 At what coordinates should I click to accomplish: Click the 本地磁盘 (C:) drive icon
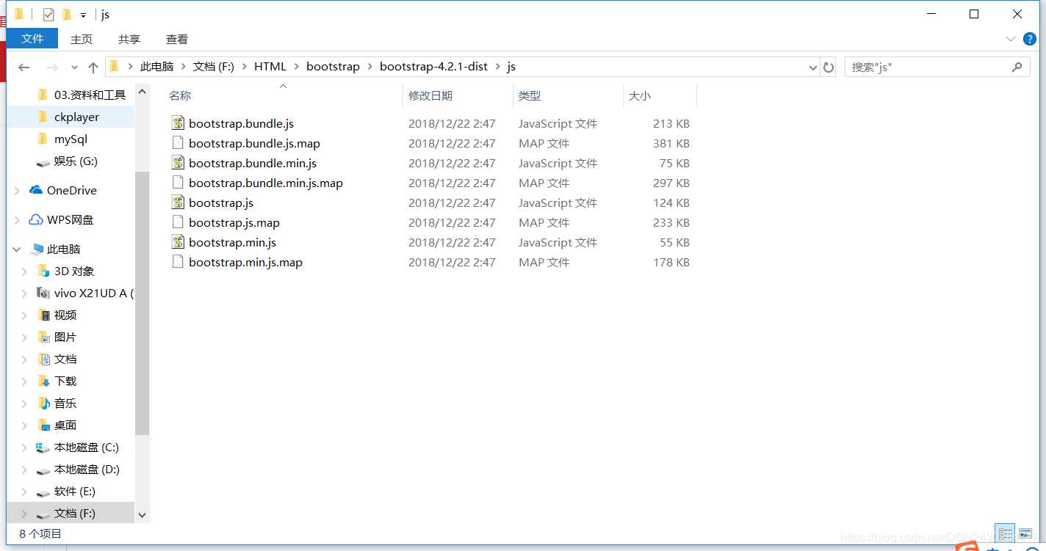pyautogui.click(x=43, y=447)
